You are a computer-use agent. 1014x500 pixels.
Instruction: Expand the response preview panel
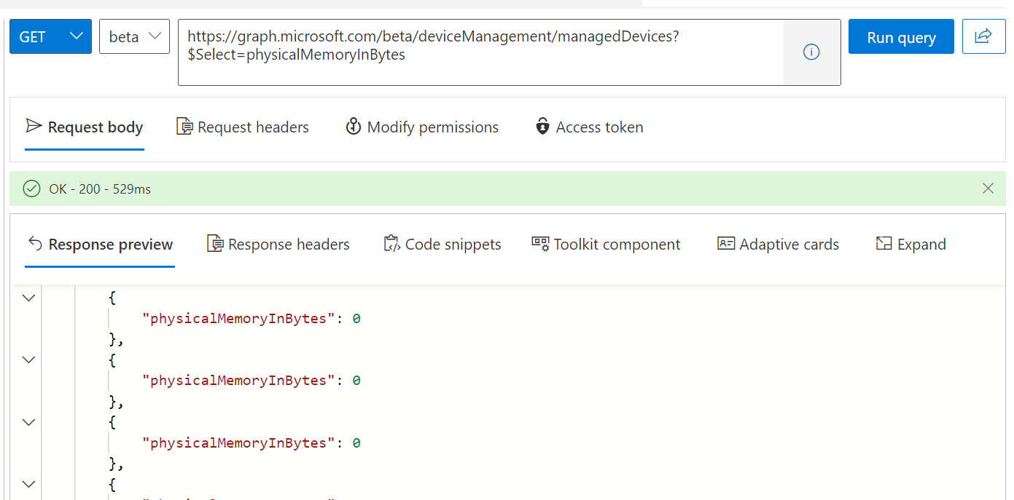point(910,245)
